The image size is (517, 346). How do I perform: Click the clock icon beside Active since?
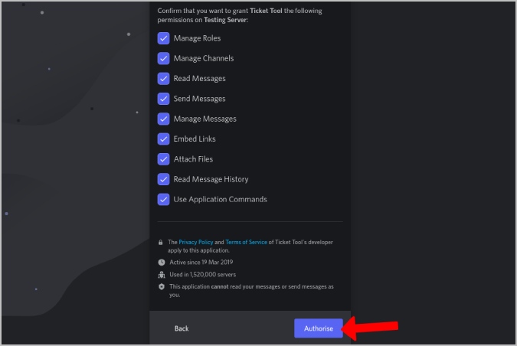coord(162,263)
